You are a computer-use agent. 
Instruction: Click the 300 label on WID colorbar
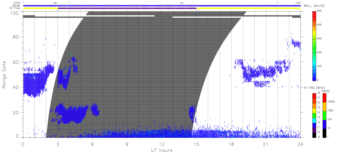point(319,39)
